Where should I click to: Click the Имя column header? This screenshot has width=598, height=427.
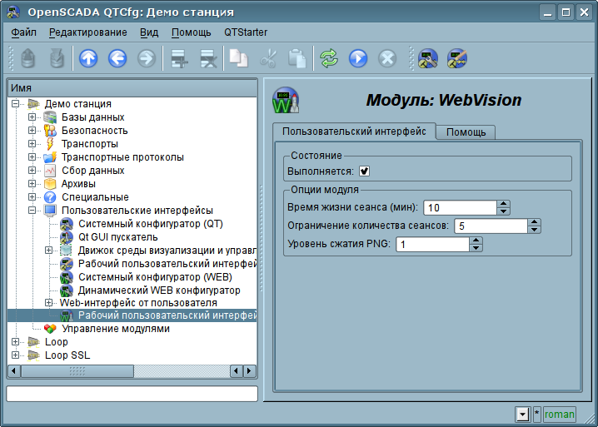(x=132, y=88)
